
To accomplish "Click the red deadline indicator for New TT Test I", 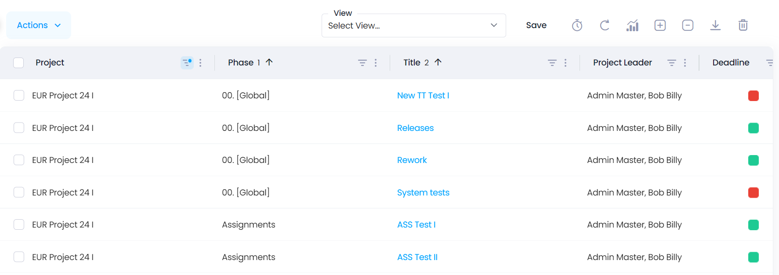I will 754,95.
